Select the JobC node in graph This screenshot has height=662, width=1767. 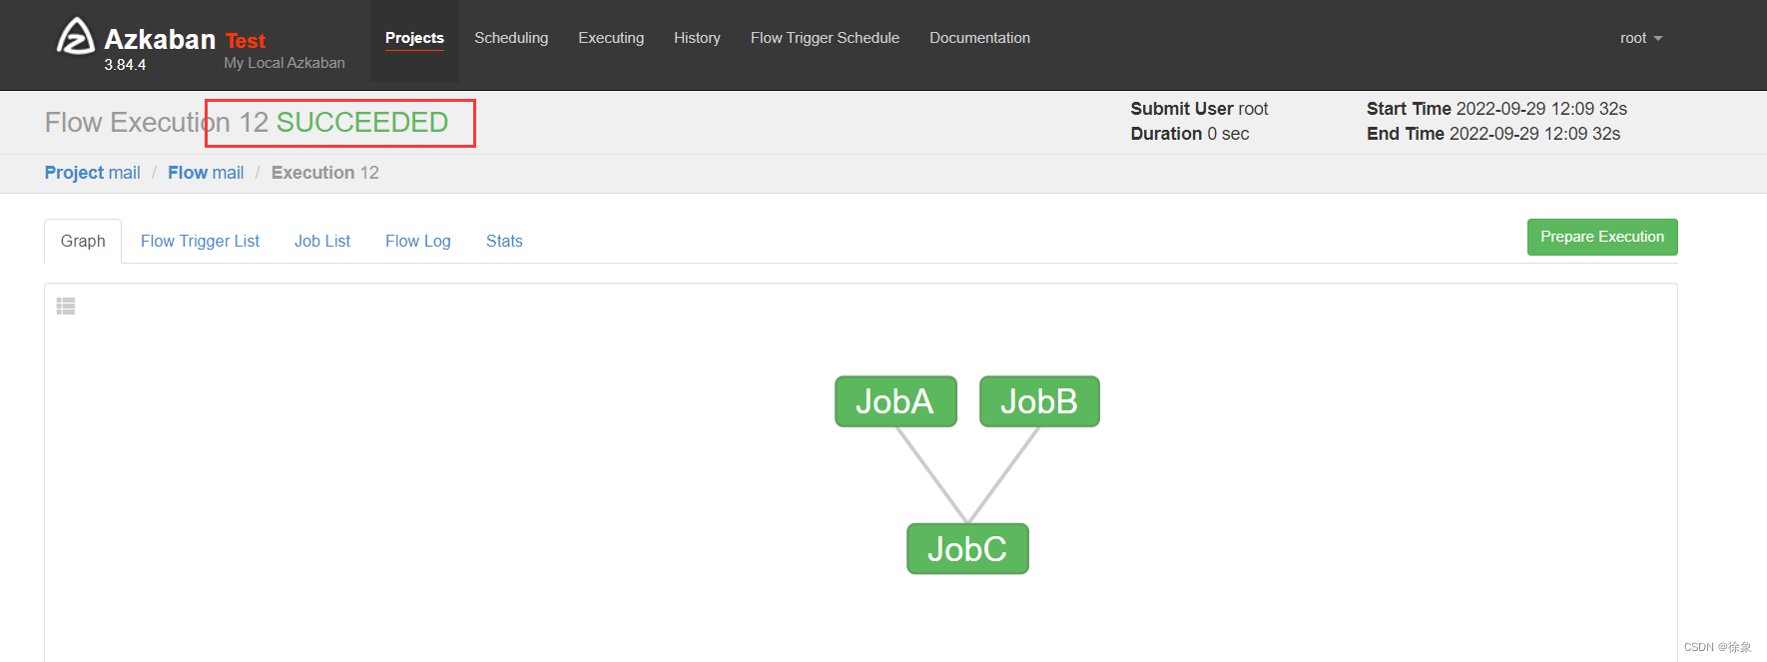coord(967,549)
